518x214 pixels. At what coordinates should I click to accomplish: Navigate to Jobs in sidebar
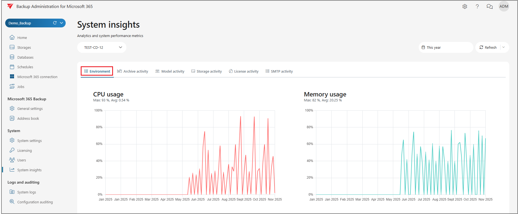click(x=21, y=87)
